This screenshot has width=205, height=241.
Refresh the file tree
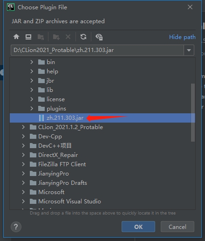click(83, 37)
